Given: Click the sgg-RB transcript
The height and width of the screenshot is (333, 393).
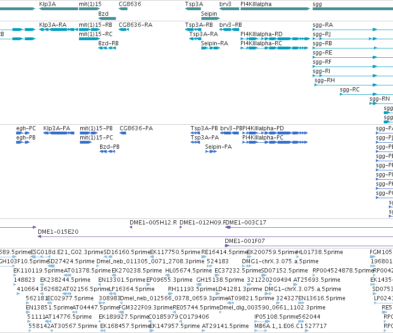Looking at the screenshot, I should point(353,48).
